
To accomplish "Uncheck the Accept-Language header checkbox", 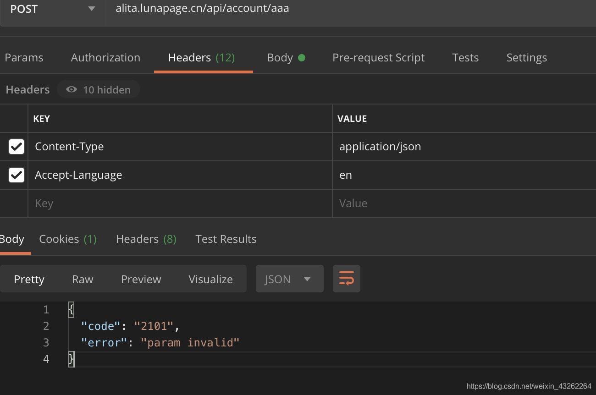I will 17,175.
